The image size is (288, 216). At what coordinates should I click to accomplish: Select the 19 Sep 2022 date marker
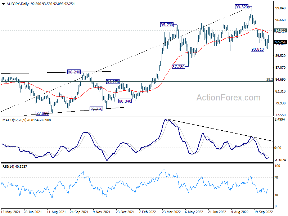(x=259, y=212)
